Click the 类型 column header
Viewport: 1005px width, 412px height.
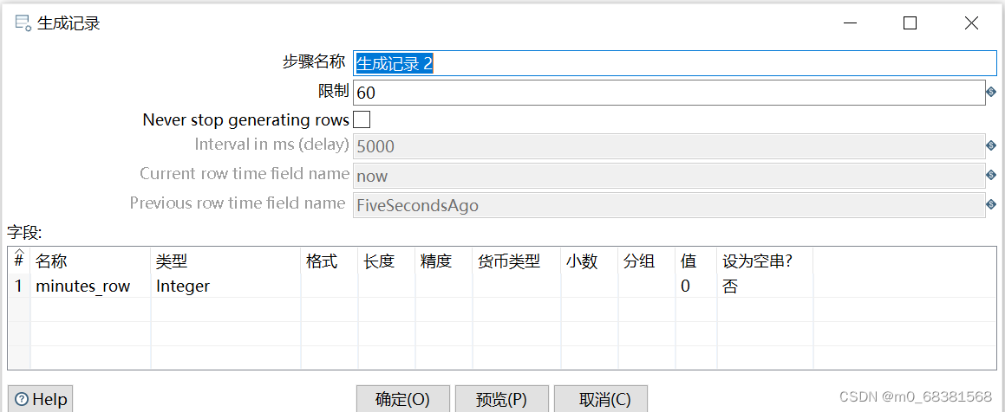tap(226, 261)
